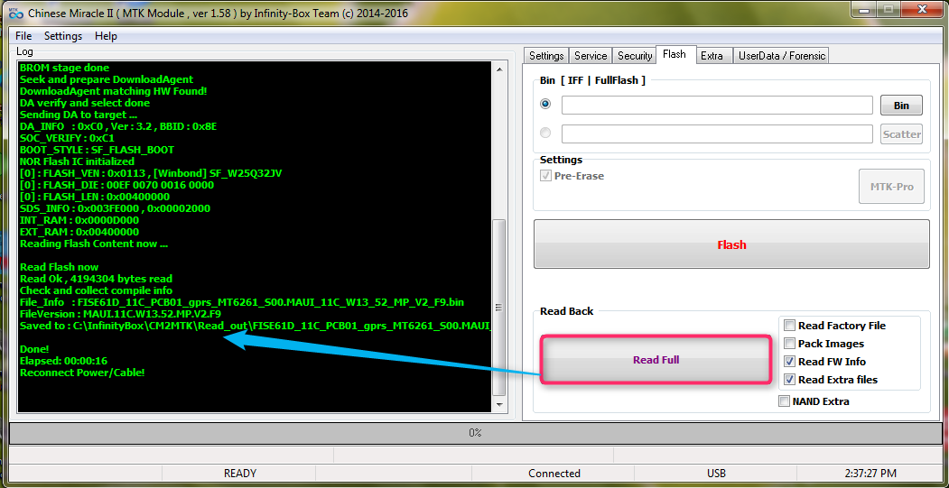Click the 2:37:27 PM clock in status bar
Viewport: 949px width, 488px height.
coord(871,474)
